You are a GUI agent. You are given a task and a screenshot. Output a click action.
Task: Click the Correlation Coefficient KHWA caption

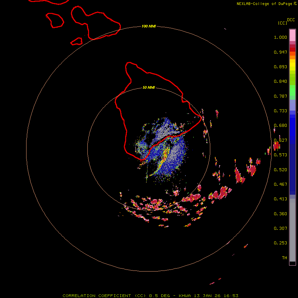150,296
